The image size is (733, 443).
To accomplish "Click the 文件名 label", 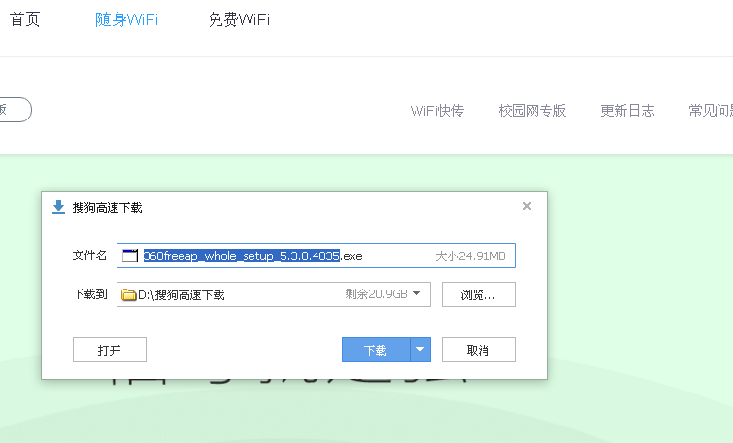I will pos(89,256).
